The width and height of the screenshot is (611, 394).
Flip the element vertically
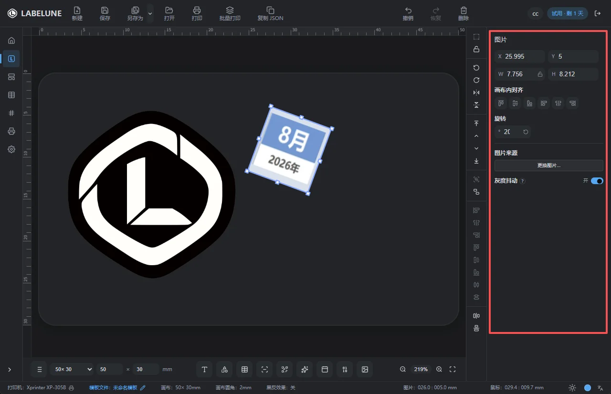[x=476, y=105]
